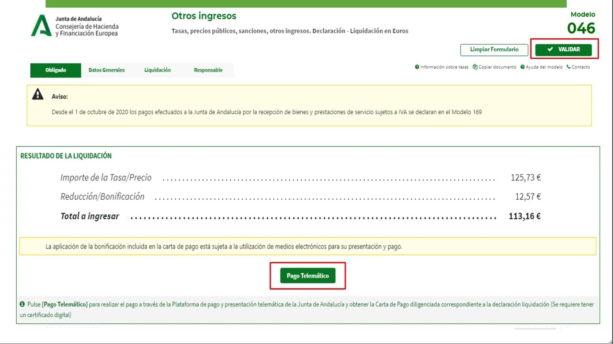613x344 pixels.
Task: Click the warning triangle icon in Aviso
Action: click(38, 95)
